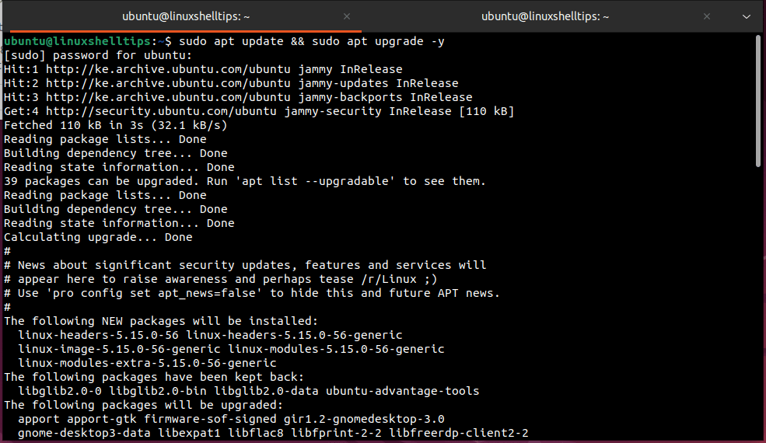Click the libflac8 package name
The width and height of the screenshot is (766, 443).
tap(256, 433)
